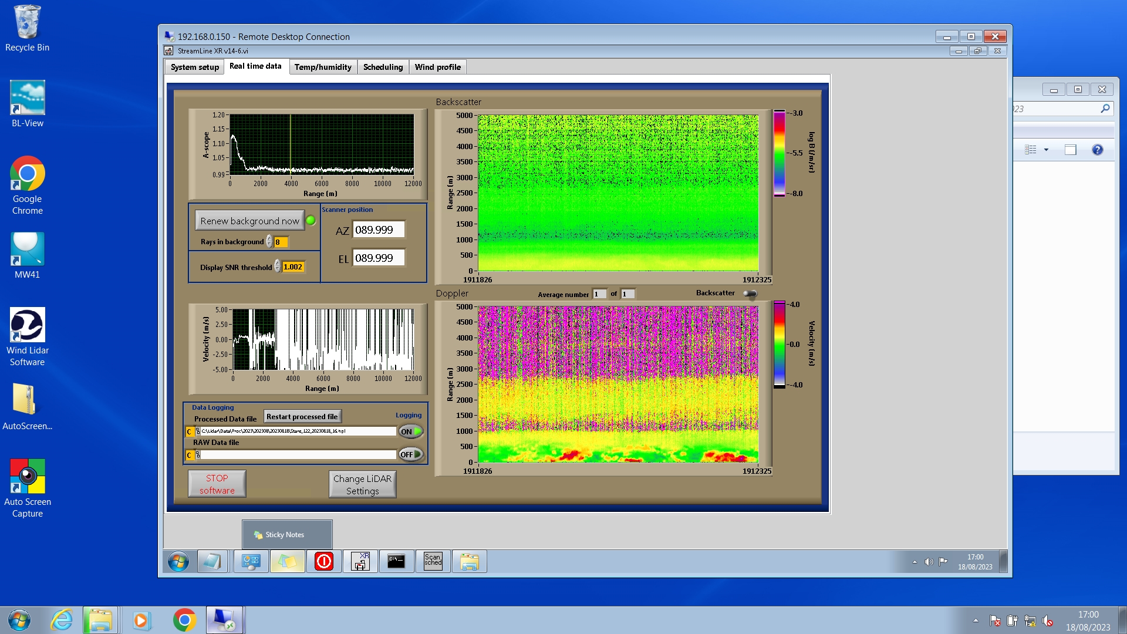Open the command prompt taskbar icon
This screenshot has height=634, width=1127.
396,561
